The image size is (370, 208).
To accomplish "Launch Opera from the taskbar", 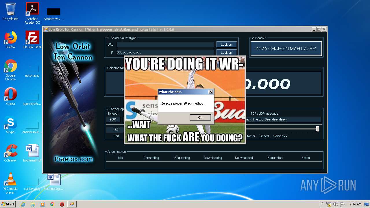I will (62, 204).
